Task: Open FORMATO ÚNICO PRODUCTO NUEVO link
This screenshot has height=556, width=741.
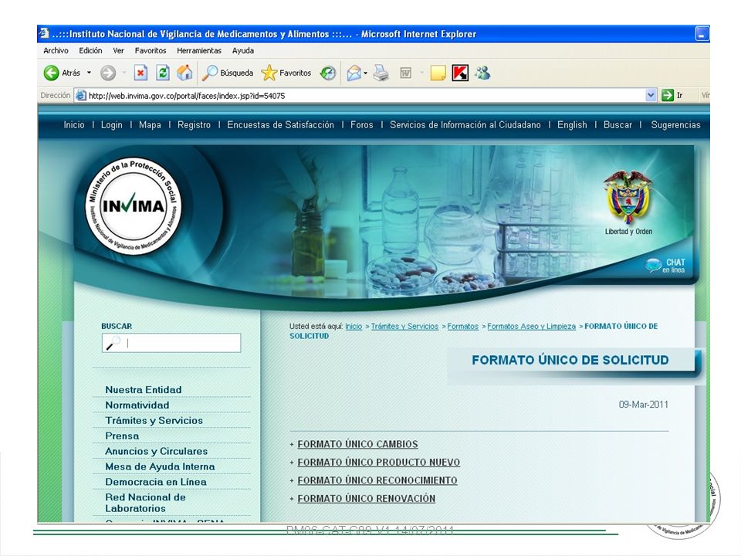Action: pyautogui.click(x=378, y=463)
